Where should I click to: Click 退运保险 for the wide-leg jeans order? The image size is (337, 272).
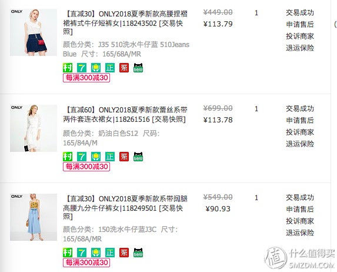point(300,233)
